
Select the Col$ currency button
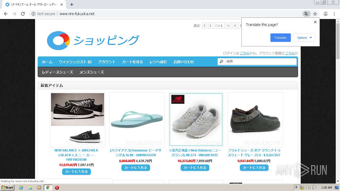[x=219, y=26]
